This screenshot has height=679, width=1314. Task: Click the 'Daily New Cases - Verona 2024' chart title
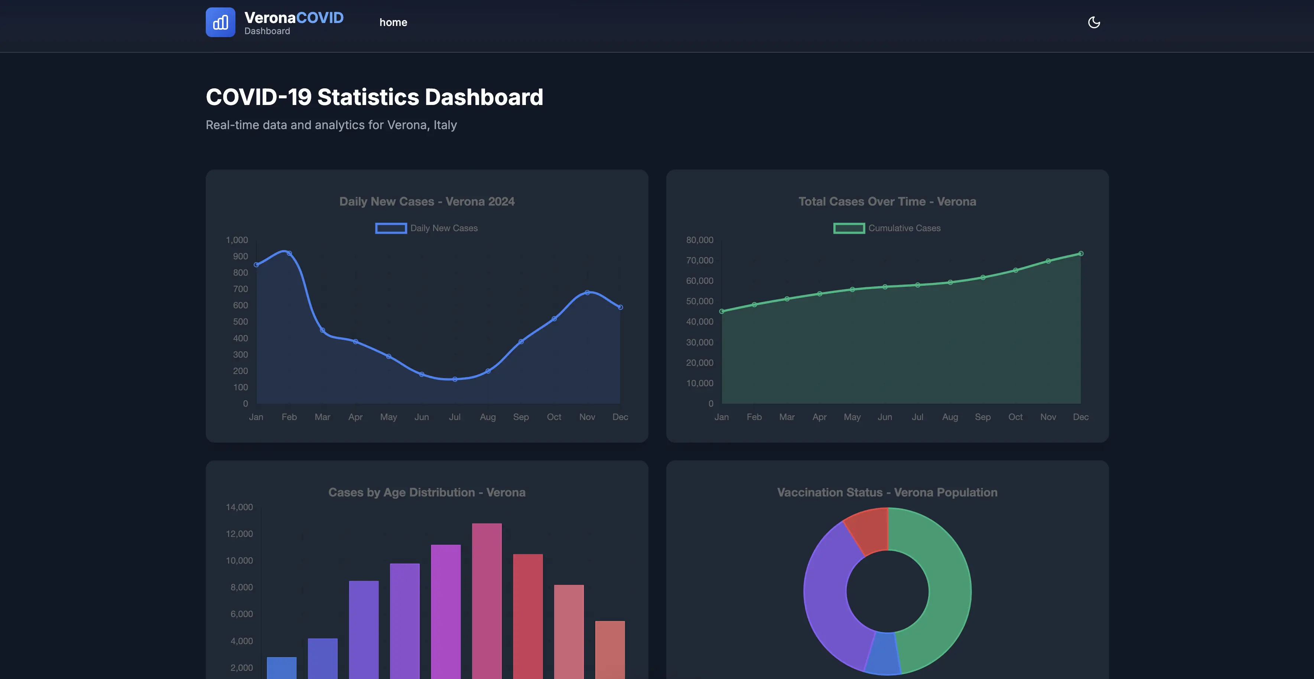427,201
